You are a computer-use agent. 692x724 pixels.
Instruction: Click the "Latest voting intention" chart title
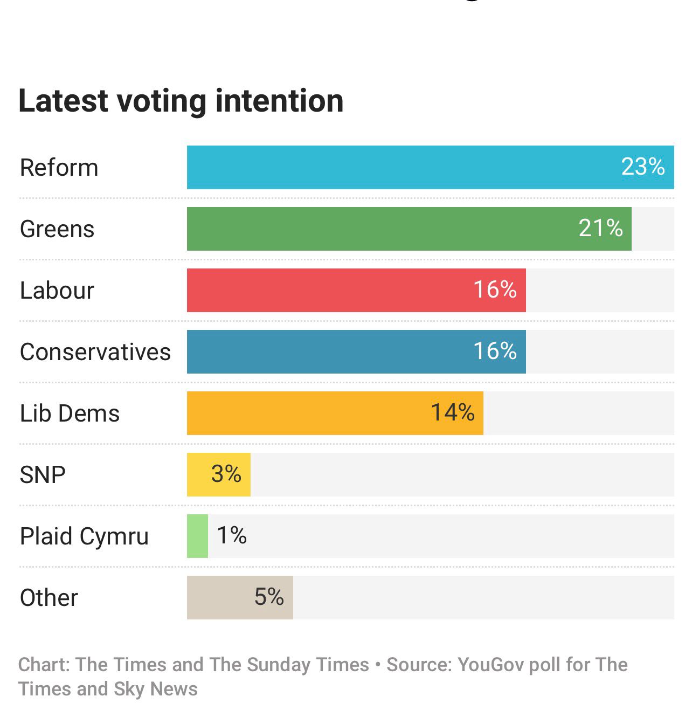pyautogui.click(x=181, y=101)
